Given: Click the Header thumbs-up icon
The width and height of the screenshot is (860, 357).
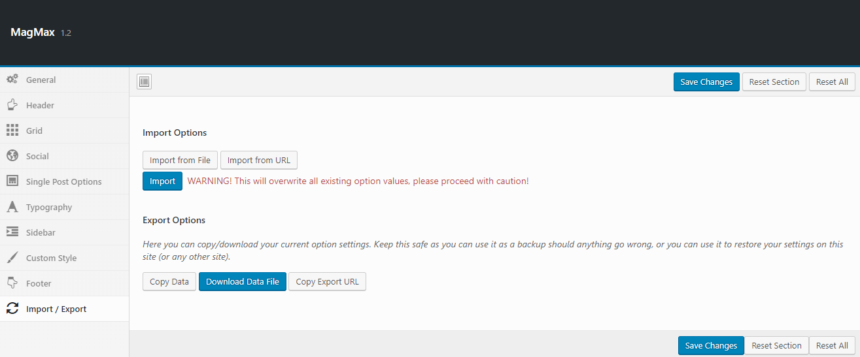Looking at the screenshot, I should pyautogui.click(x=12, y=105).
